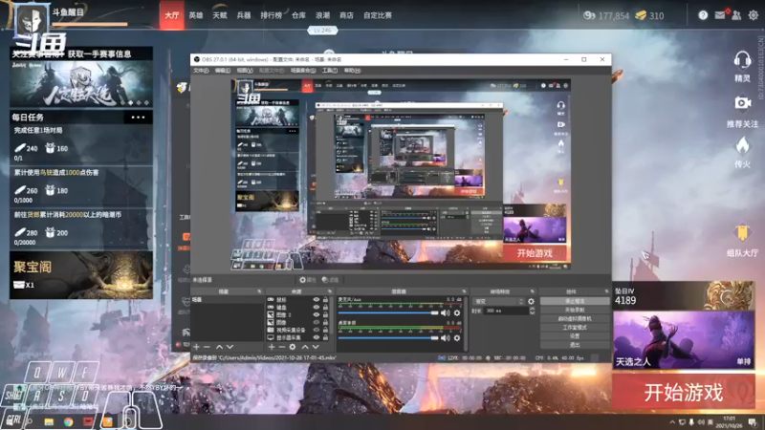Mute the desktop audio speaker icon
The image size is (765, 430).
[x=446, y=338]
